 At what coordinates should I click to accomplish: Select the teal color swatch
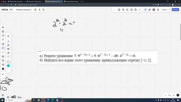click(x=8, y=66)
